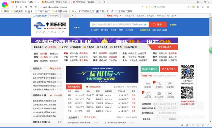Select the VIP独家项目 tab
Viewport: 212px width, 128px height.
click(74, 87)
